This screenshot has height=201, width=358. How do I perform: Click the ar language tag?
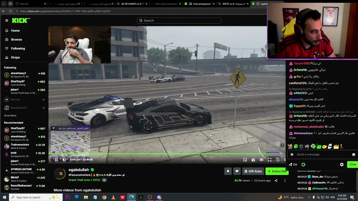[x=104, y=180]
